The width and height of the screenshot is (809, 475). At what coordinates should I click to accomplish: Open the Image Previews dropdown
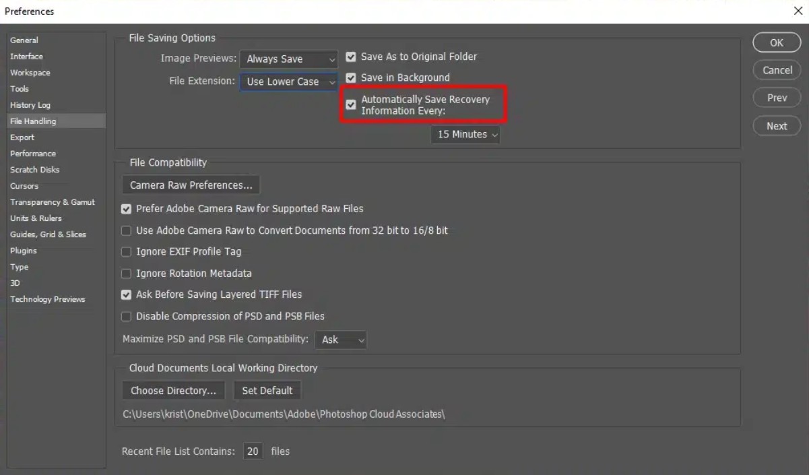tap(289, 59)
